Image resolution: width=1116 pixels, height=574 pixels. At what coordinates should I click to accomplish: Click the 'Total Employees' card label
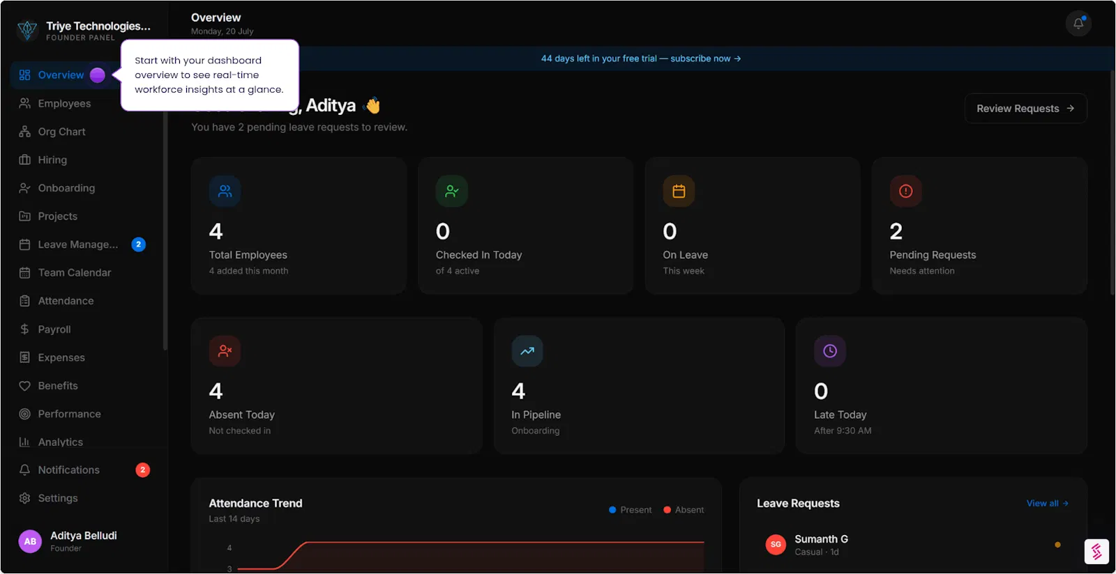tap(248, 255)
